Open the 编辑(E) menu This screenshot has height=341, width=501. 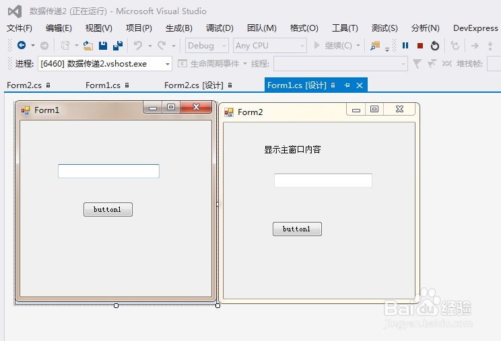click(x=59, y=28)
